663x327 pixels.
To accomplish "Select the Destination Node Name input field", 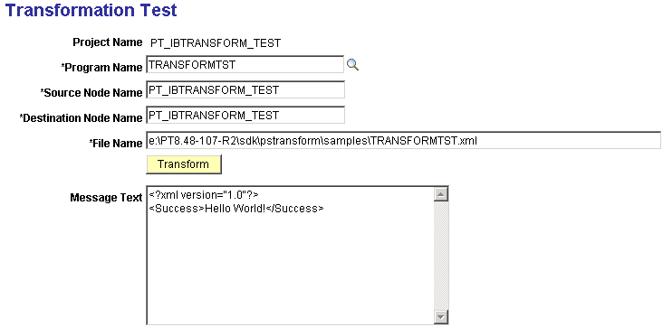I will [x=245, y=116].
